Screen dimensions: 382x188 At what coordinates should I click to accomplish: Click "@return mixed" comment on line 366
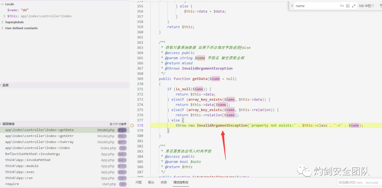(x=179, y=63)
